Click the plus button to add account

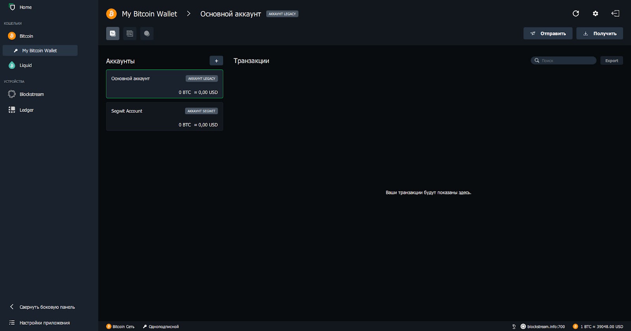[x=216, y=61]
